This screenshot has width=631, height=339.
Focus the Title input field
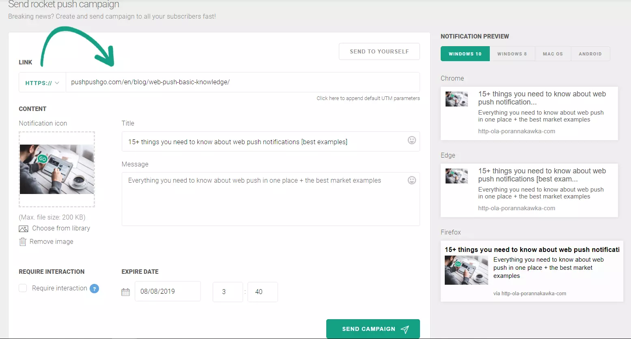(x=271, y=141)
